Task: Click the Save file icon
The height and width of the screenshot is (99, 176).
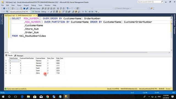Action: click(x=24, y=9)
